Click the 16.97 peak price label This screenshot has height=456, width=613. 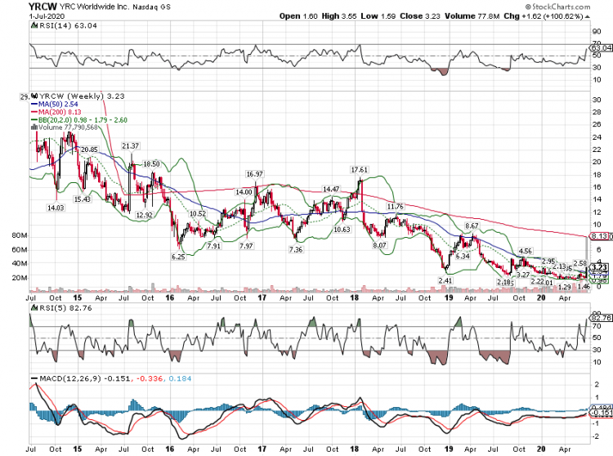click(254, 174)
